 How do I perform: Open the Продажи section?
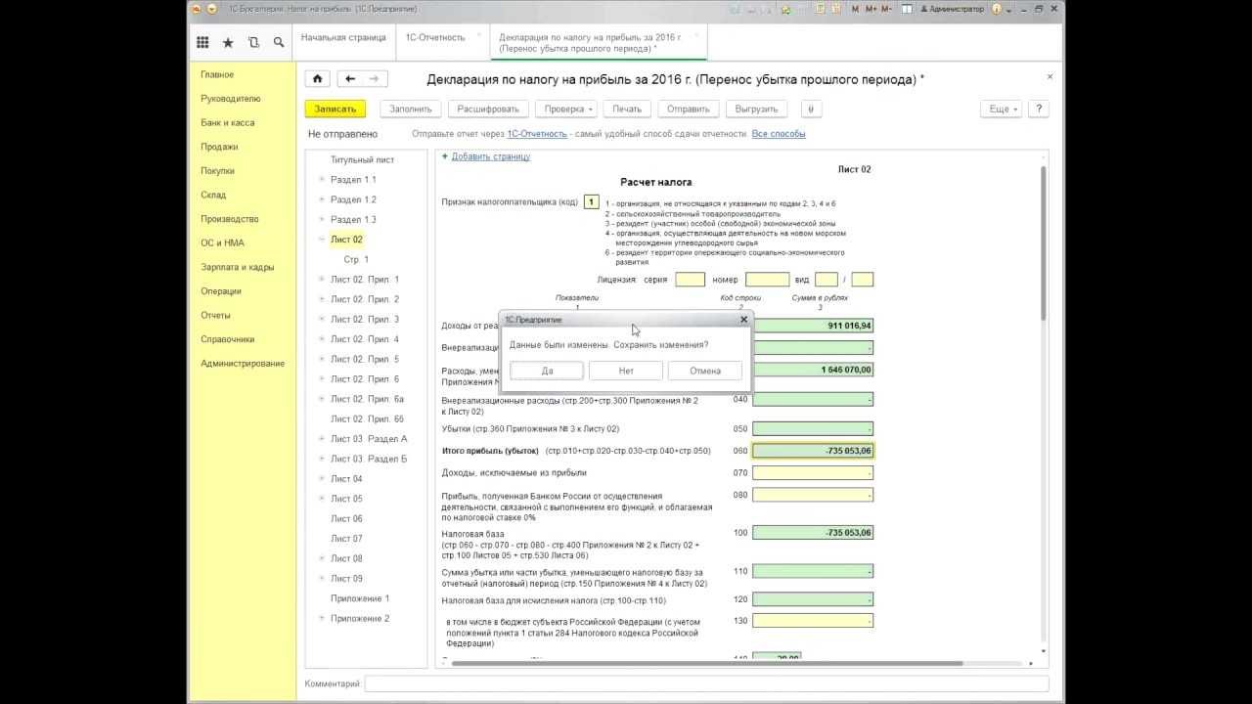(x=219, y=147)
